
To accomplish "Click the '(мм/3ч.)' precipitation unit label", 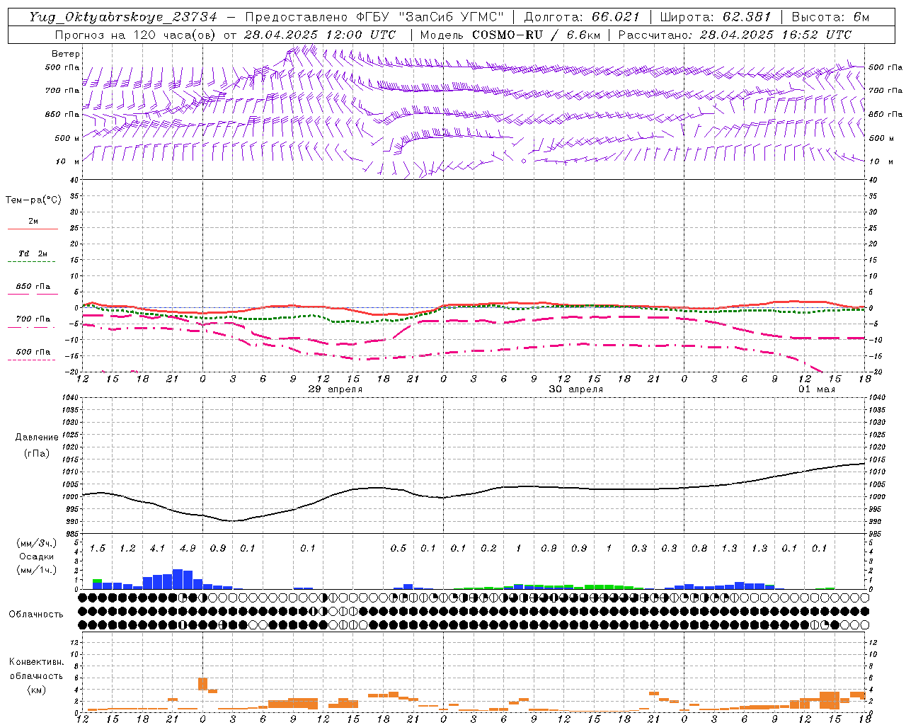I will click(37, 543).
